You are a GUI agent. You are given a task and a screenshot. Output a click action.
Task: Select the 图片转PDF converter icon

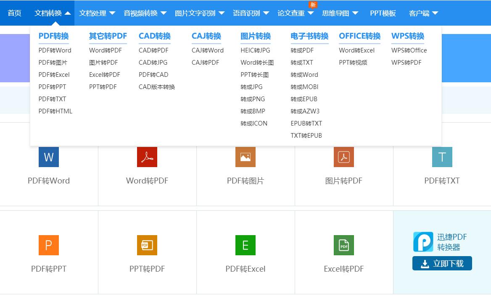(344, 157)
